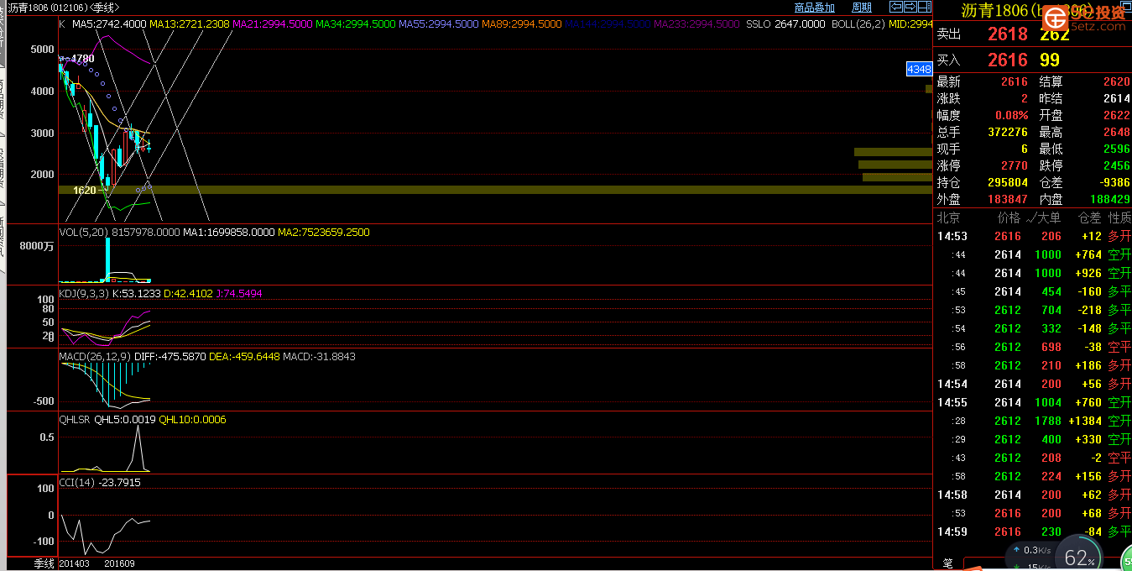Click the 最低 low value 2596
This screenshot has height=571, width=1132.
coord(1117,149)
